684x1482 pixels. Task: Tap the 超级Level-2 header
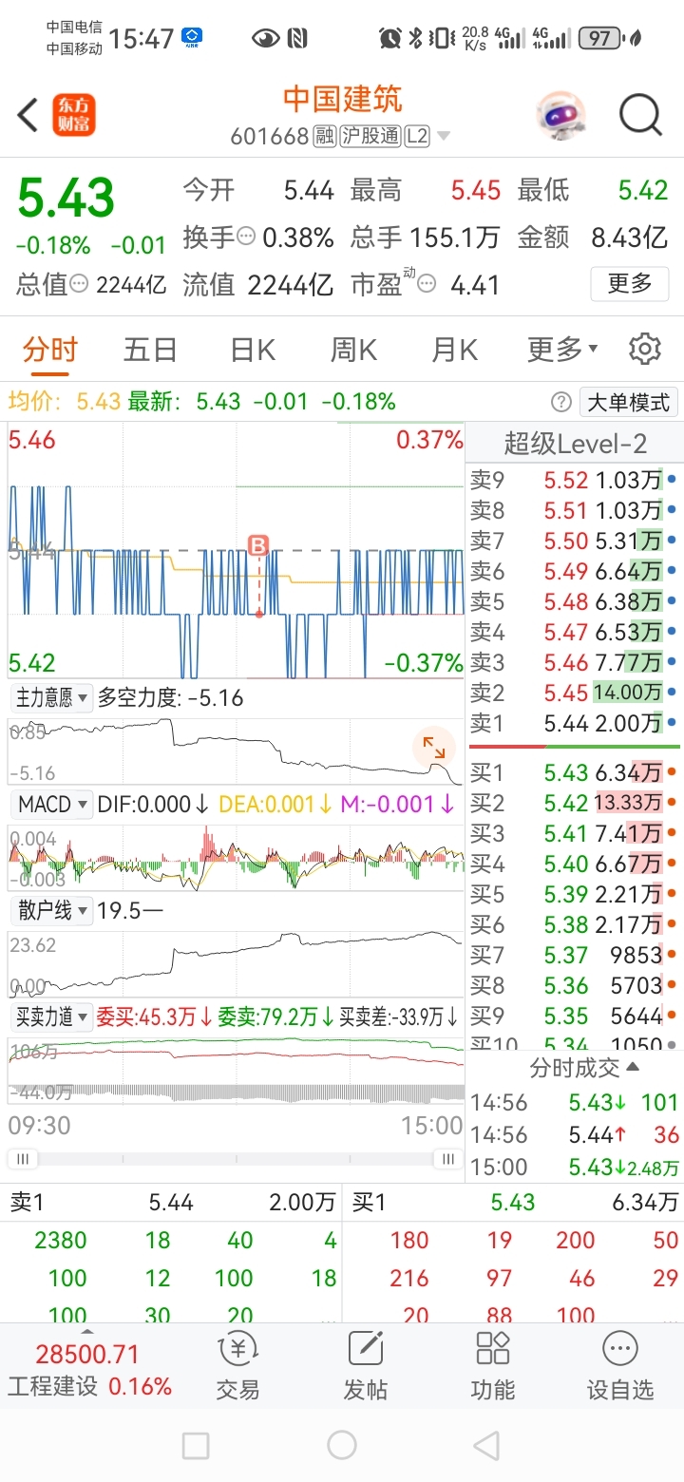click(575, 443)
